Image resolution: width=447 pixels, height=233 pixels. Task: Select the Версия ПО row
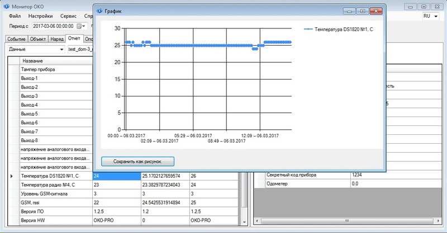click(56, 211)
